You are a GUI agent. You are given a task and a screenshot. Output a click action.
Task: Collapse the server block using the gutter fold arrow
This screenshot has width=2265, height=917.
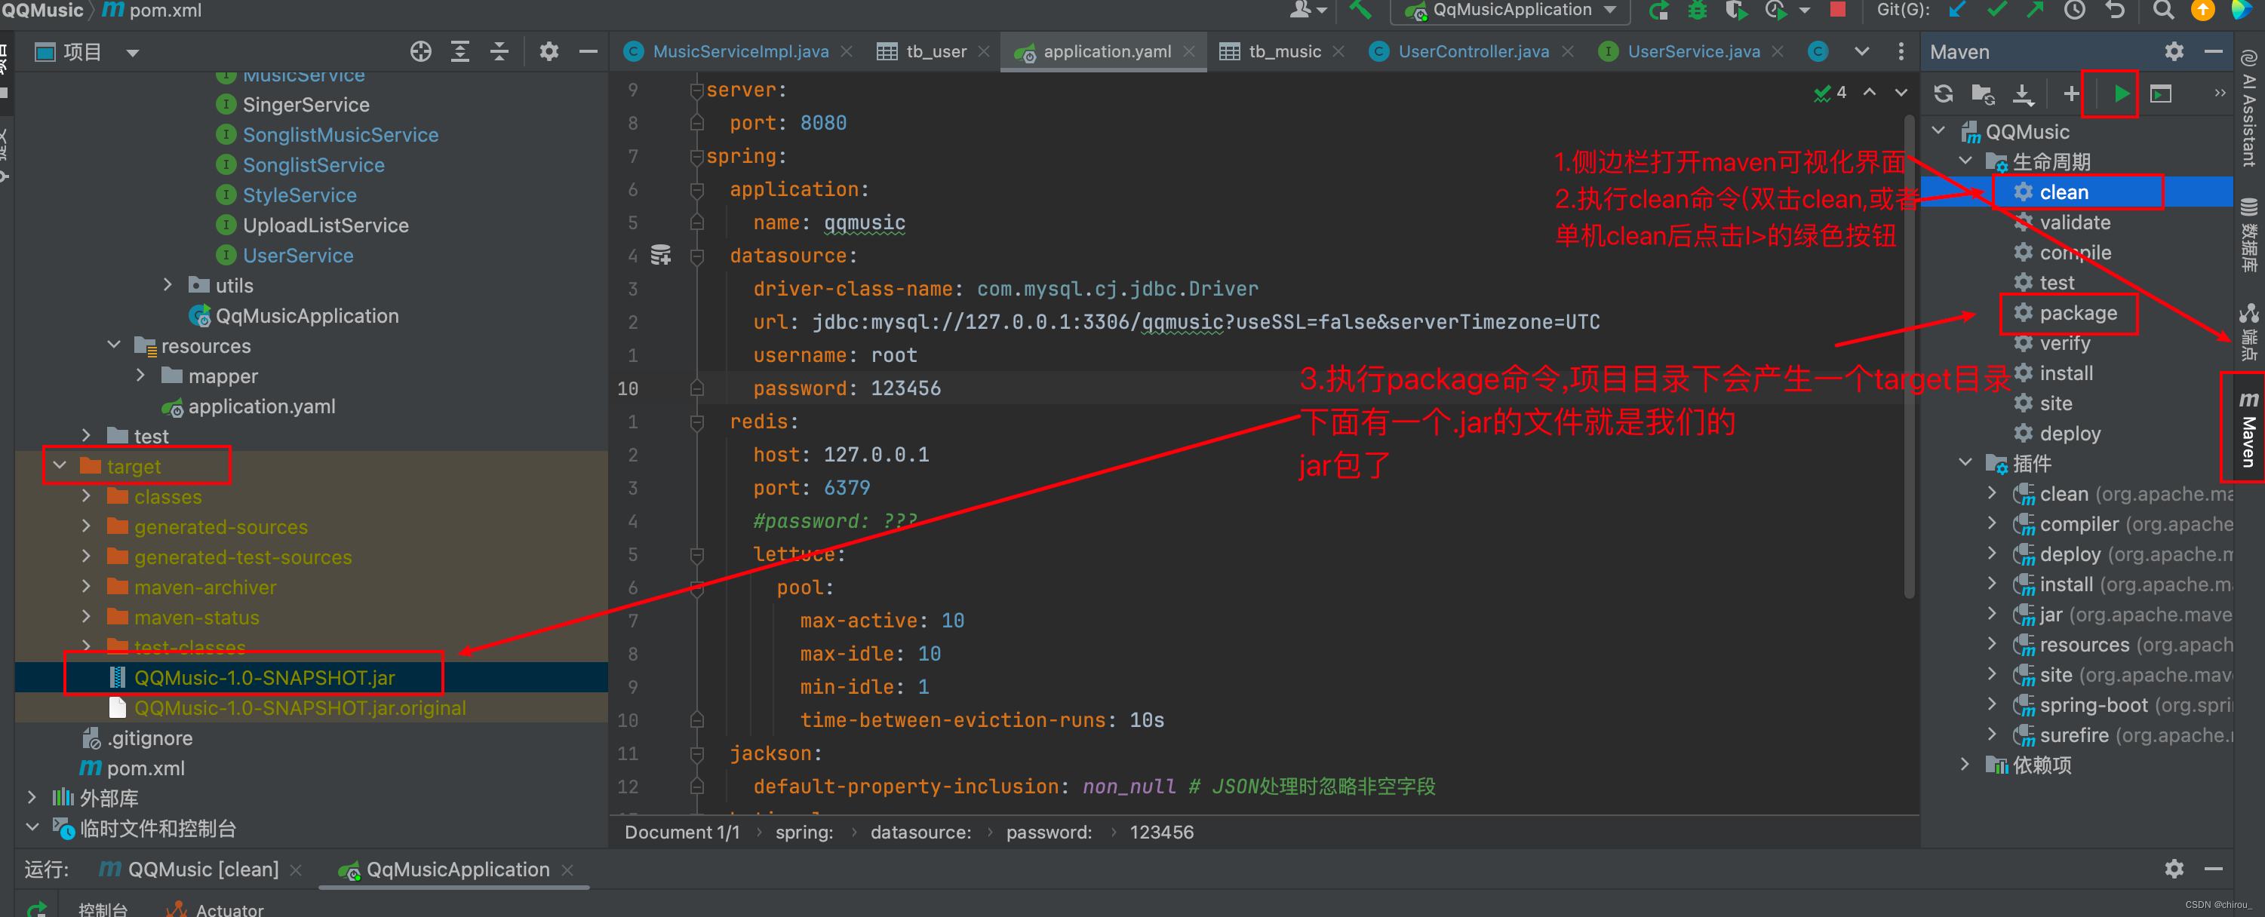coord(698,89)
